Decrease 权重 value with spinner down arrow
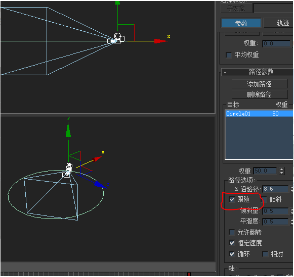Image resolution: width=294 pixels, height=277 pixels. point(282,173)
